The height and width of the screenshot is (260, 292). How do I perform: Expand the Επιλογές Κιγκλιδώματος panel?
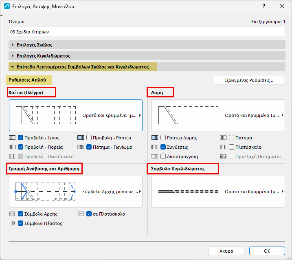coord(147,56)
